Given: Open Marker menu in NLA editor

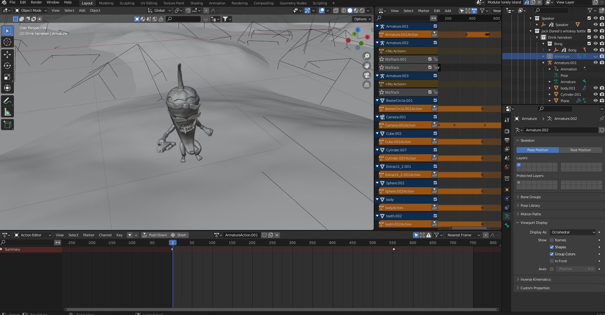Looking at the screenshot, I should 423,11.
